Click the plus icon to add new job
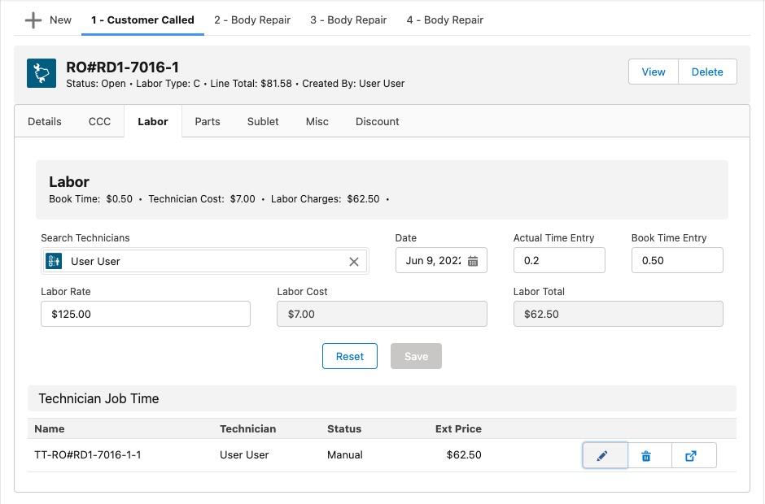 (x=33, y=20)
